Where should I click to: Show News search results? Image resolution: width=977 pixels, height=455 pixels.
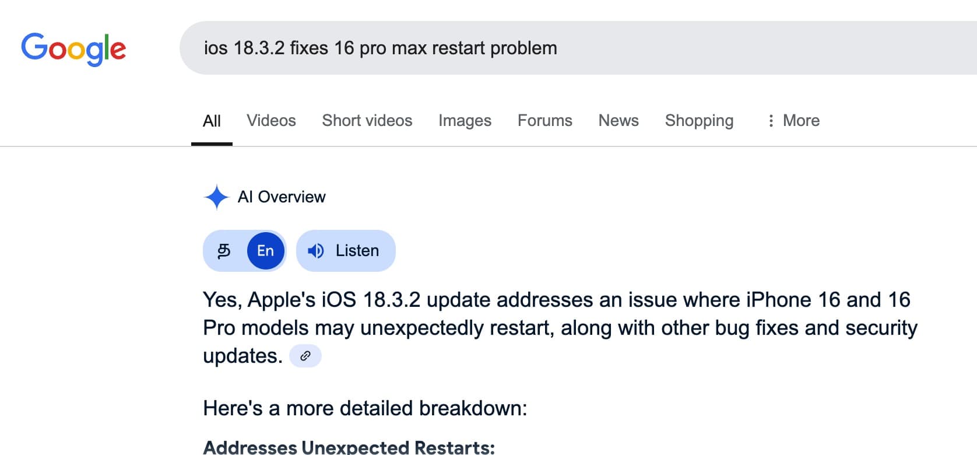(x=618, y=121)
